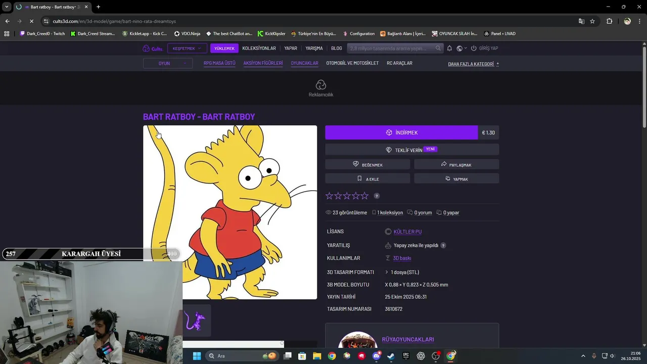Screen dimensions: 647x364
Task: Toggle the A EKLE bookmark button
Action: coord(367,178)
